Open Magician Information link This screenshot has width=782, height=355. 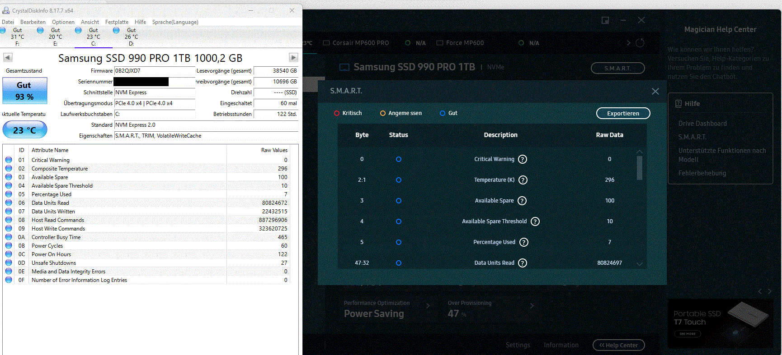pyautogui.click(x=561, y=345)
